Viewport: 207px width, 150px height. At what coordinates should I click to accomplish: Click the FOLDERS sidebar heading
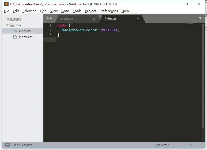pyautogui.click(x=14, y=19)
